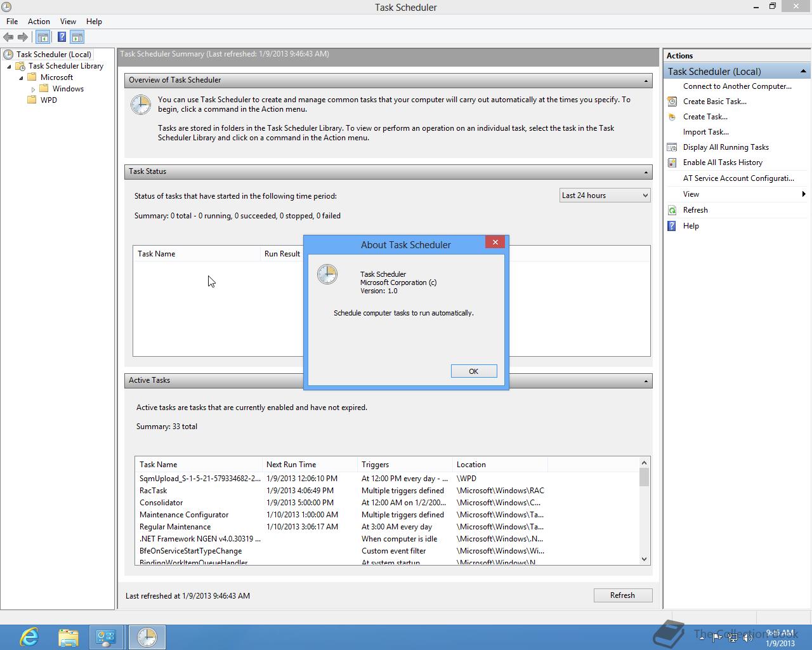Screen dimensions: 812x650
Task: Click the WPD folder icon in tree
Action: (32, 100)
